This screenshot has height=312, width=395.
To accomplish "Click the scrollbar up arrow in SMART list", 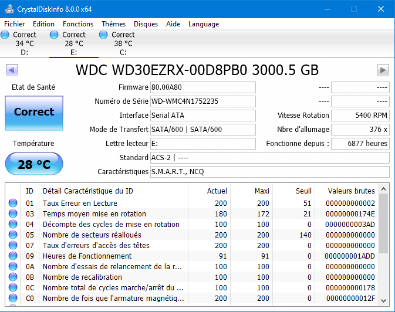I will (384, 189).
